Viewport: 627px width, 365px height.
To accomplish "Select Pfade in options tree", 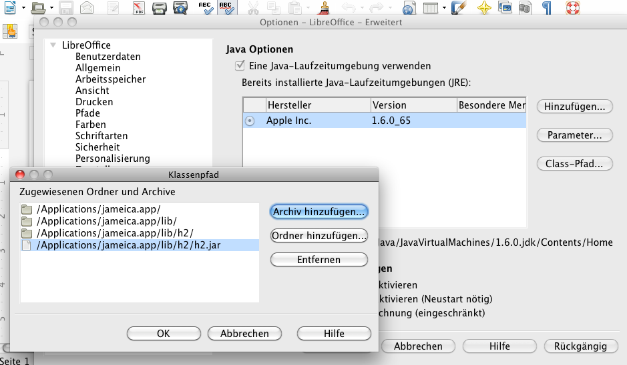I will click(x=87, y=113).
